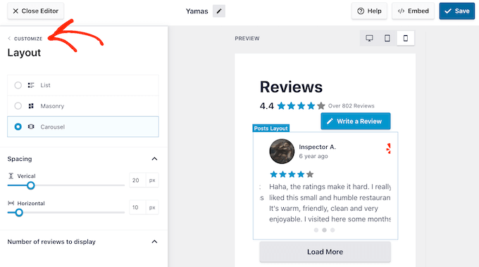Click the Reviews heading in preview
The image size is (479, 267).
point(291,87)
